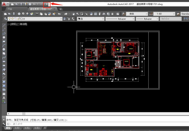189x131 pixels.
Task: Click the Text Style manager icon
Action: tap(123, 14)
